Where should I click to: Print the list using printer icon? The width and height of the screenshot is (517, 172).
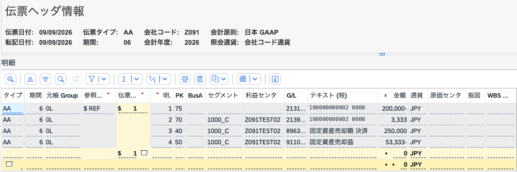[x=185, y=79]
